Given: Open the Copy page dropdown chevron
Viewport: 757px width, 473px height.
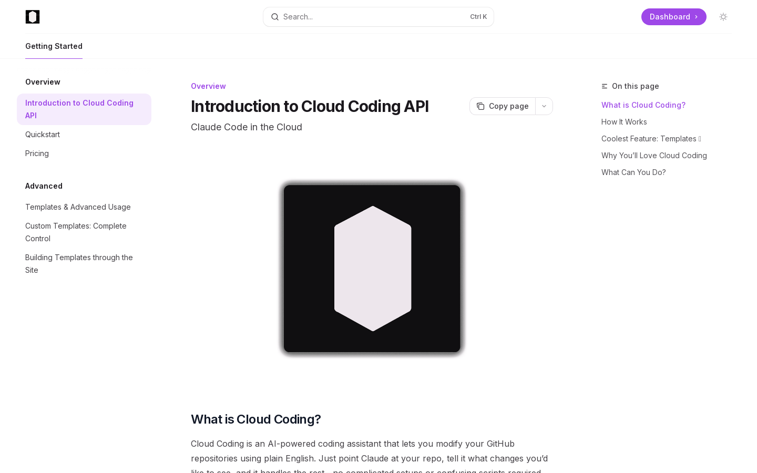Looking at the screenshot, I should tap(544, 106).
